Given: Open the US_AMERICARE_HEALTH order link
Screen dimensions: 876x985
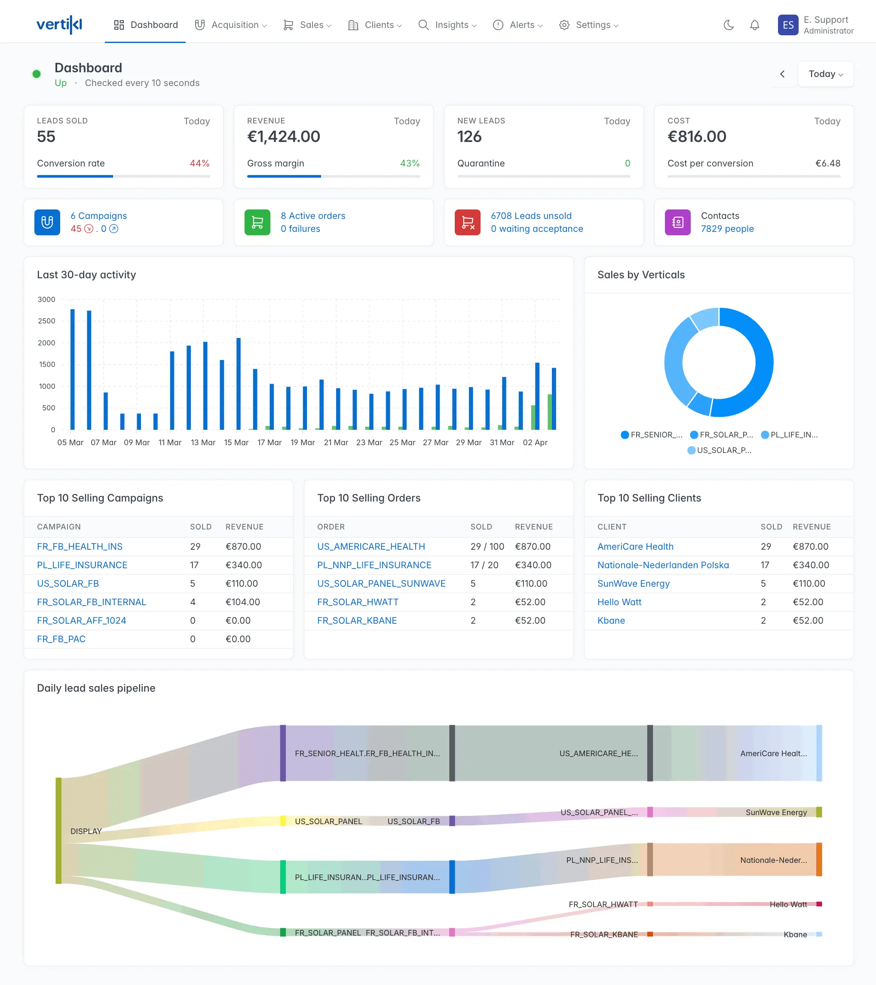Looking at the screenshot, I should click(x=371, y=546).
